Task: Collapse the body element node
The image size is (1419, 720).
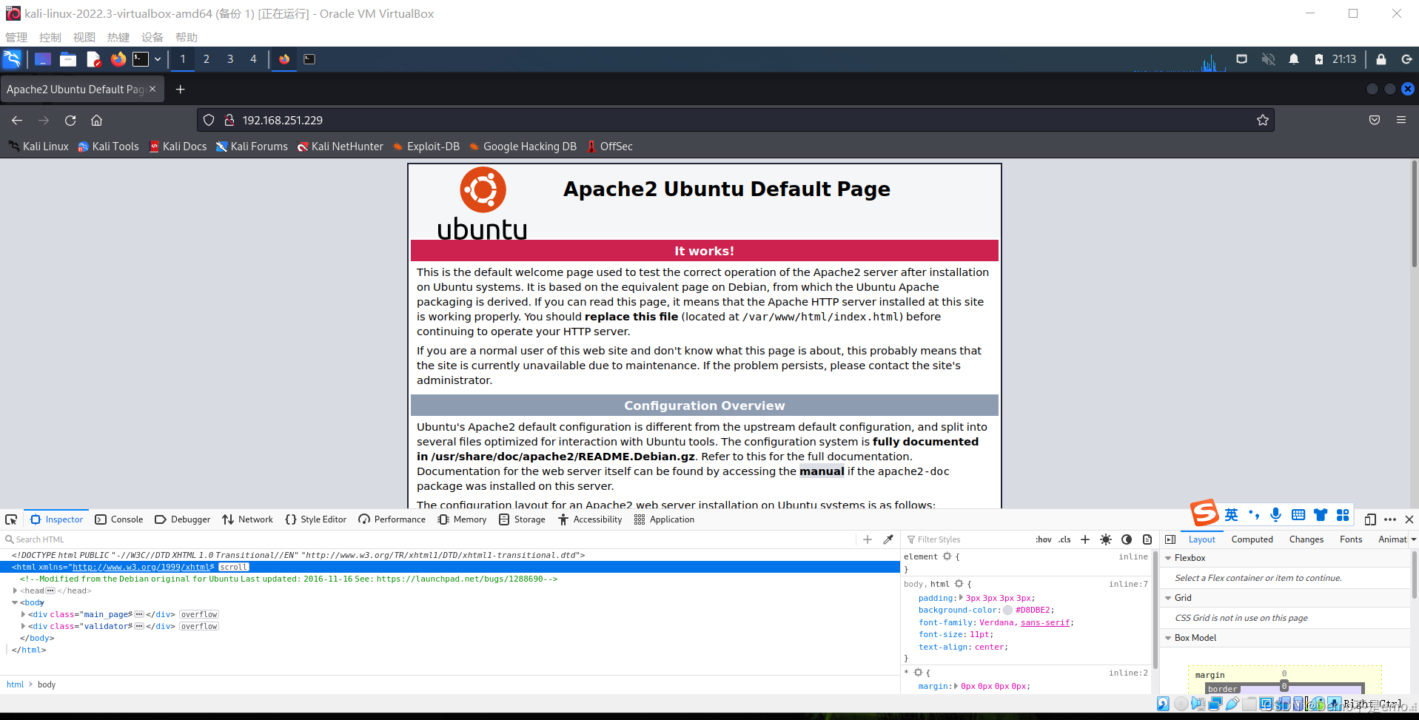Action: tap(15, 603)
